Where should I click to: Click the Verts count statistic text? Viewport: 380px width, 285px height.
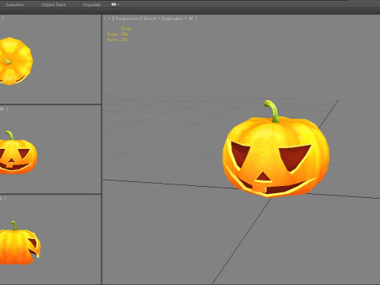click(117, 40)
